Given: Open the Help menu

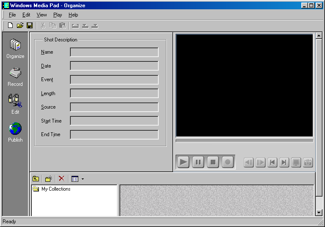Looking at the screenshot, I should click(73, 15).
